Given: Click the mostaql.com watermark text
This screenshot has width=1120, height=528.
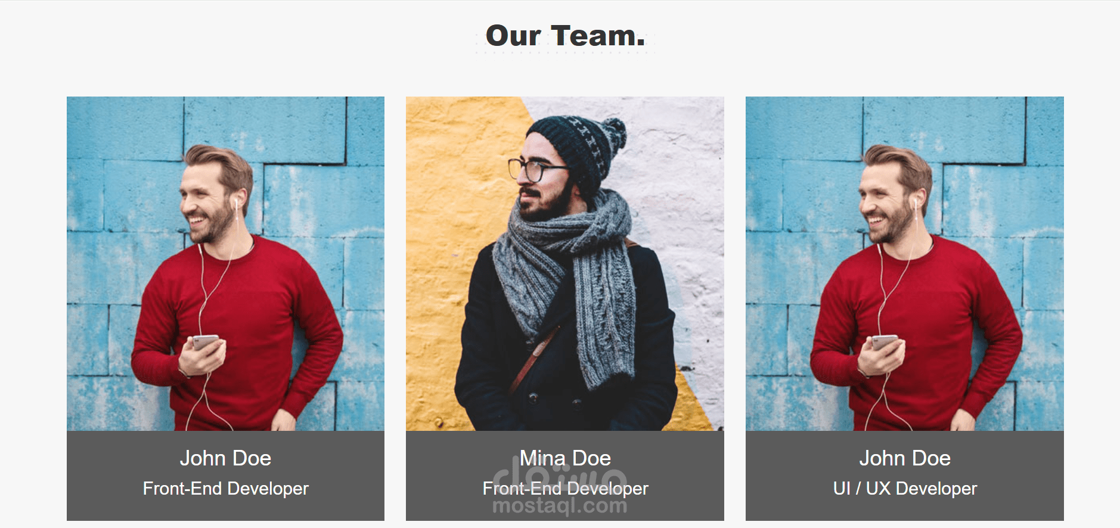Looking at the screenshot, I should [x=560, y=506].
